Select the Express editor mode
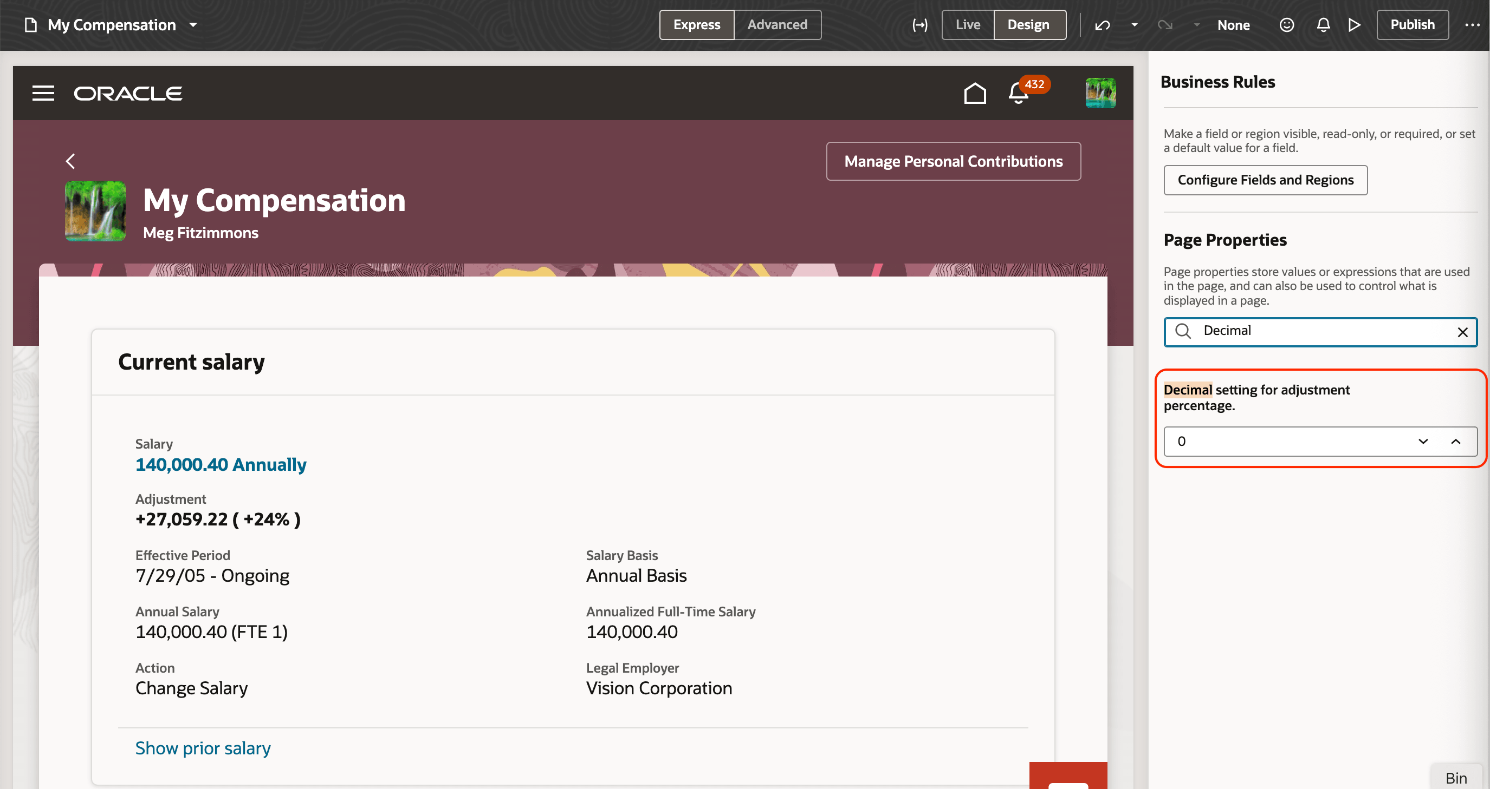The width and height of the screenshot is (1490, 789). (696, 25)
